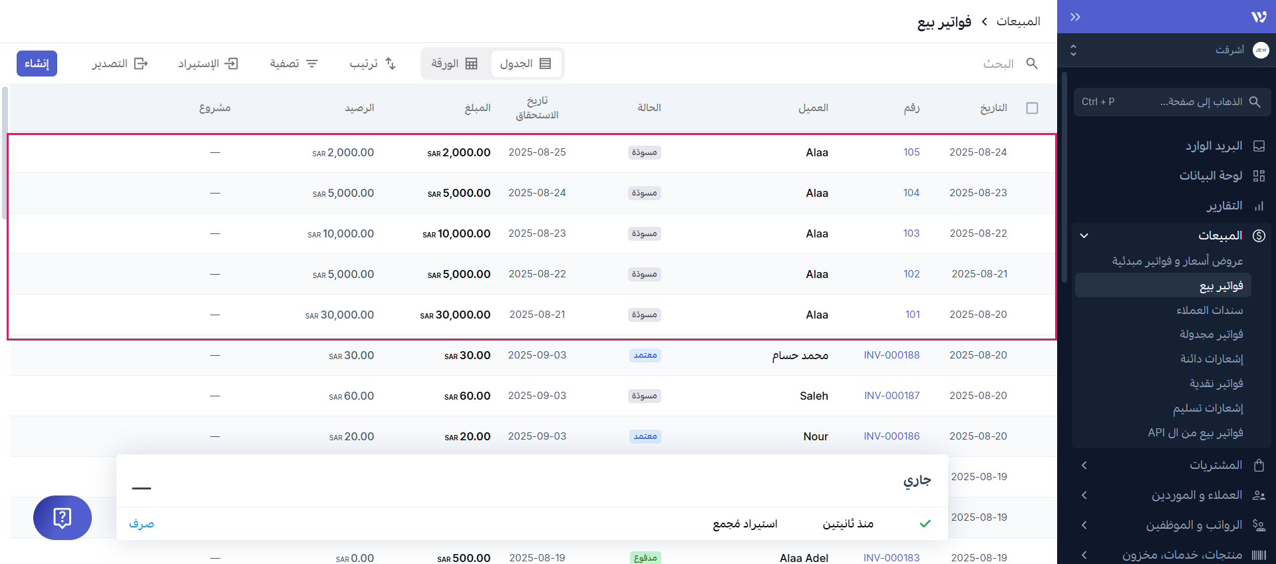The width and height of the screenshot is (1276, 564).
Task: Click the filter lines icon
Action: (312, 63)
